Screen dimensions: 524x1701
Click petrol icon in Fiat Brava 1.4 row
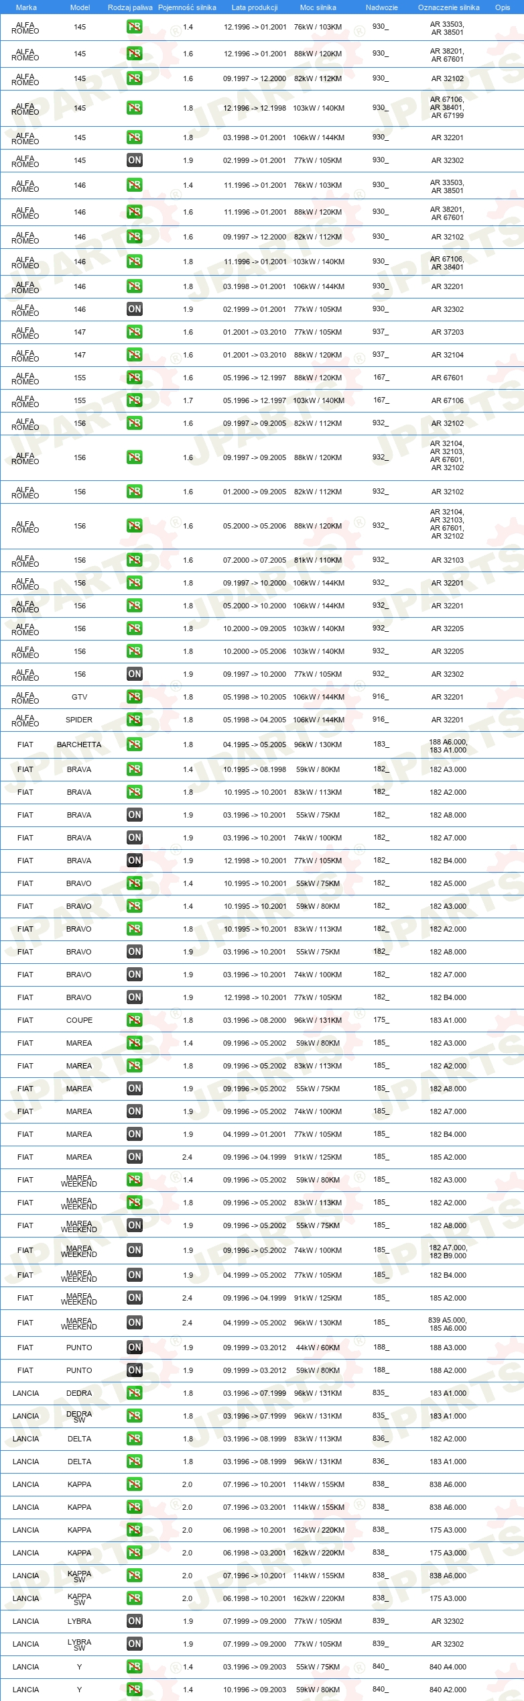[134, 769]
